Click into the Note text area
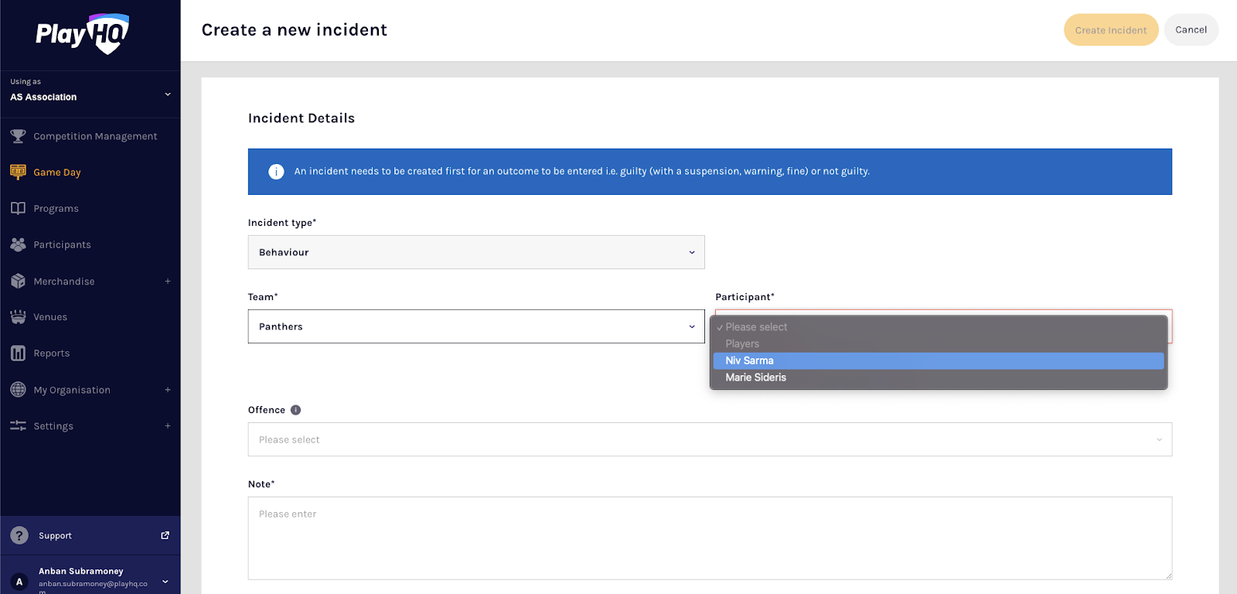 pos(709,538)
